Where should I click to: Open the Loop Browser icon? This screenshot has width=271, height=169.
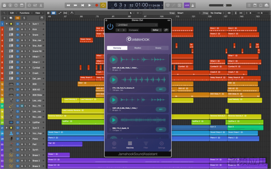point(261,5)
